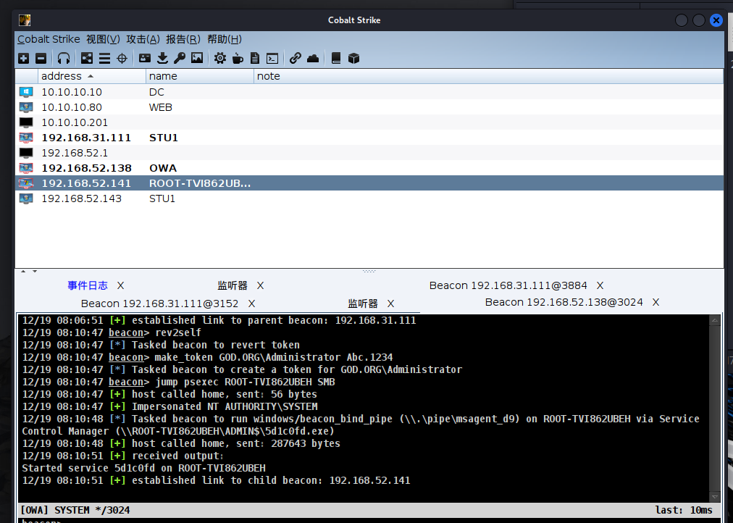Viewport: 733px width, 523px height.
Task: Open the 攻击(A) menu
Action: pyautogui.click(x=143, y=39)
